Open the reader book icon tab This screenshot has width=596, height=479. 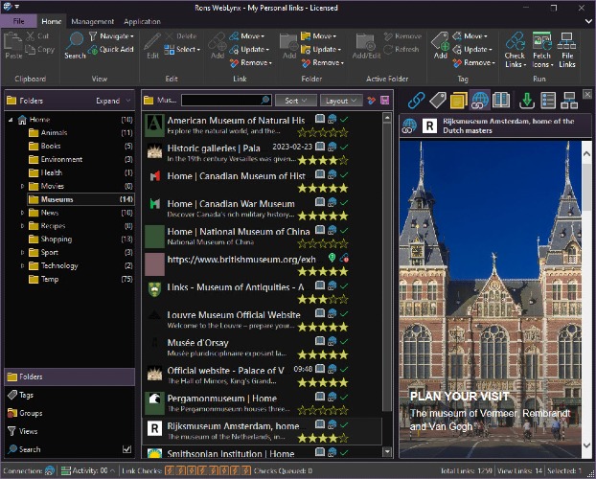point(501,101)
